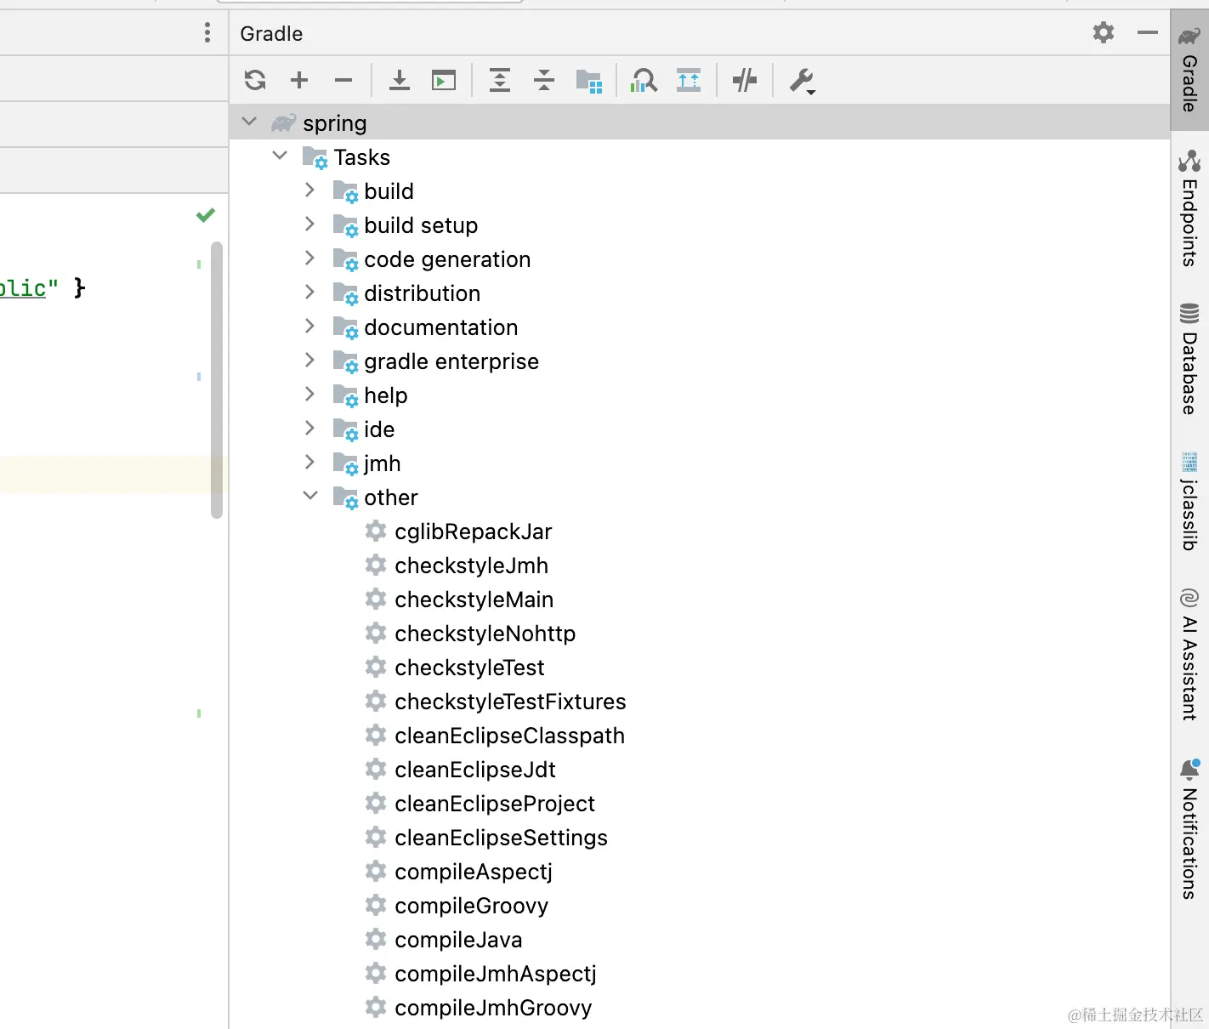Expand the build task group
1209x1029 pixels.
point(310,190)
